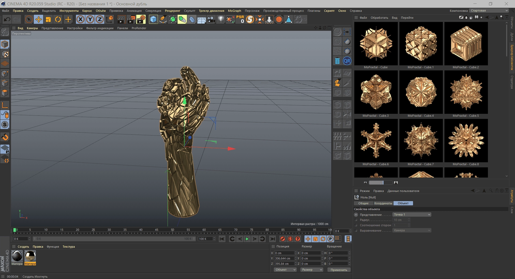Click the trash bin icon
Image resolution: width=515 pixels, height=279 pixels.
pos(337,61)
